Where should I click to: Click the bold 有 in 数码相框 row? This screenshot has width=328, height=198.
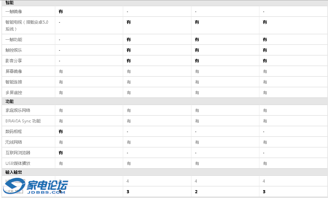(x=61, y=132)
